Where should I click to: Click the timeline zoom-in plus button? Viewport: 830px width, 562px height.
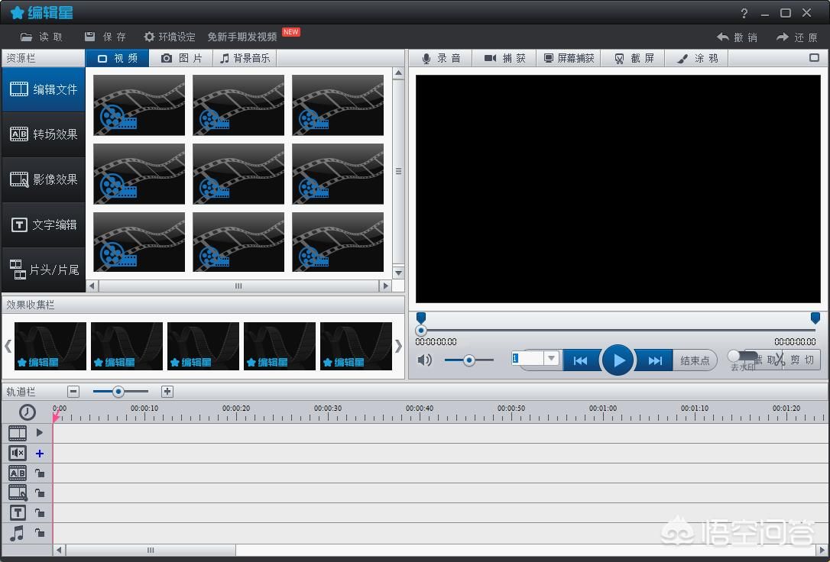pos(167,392)
